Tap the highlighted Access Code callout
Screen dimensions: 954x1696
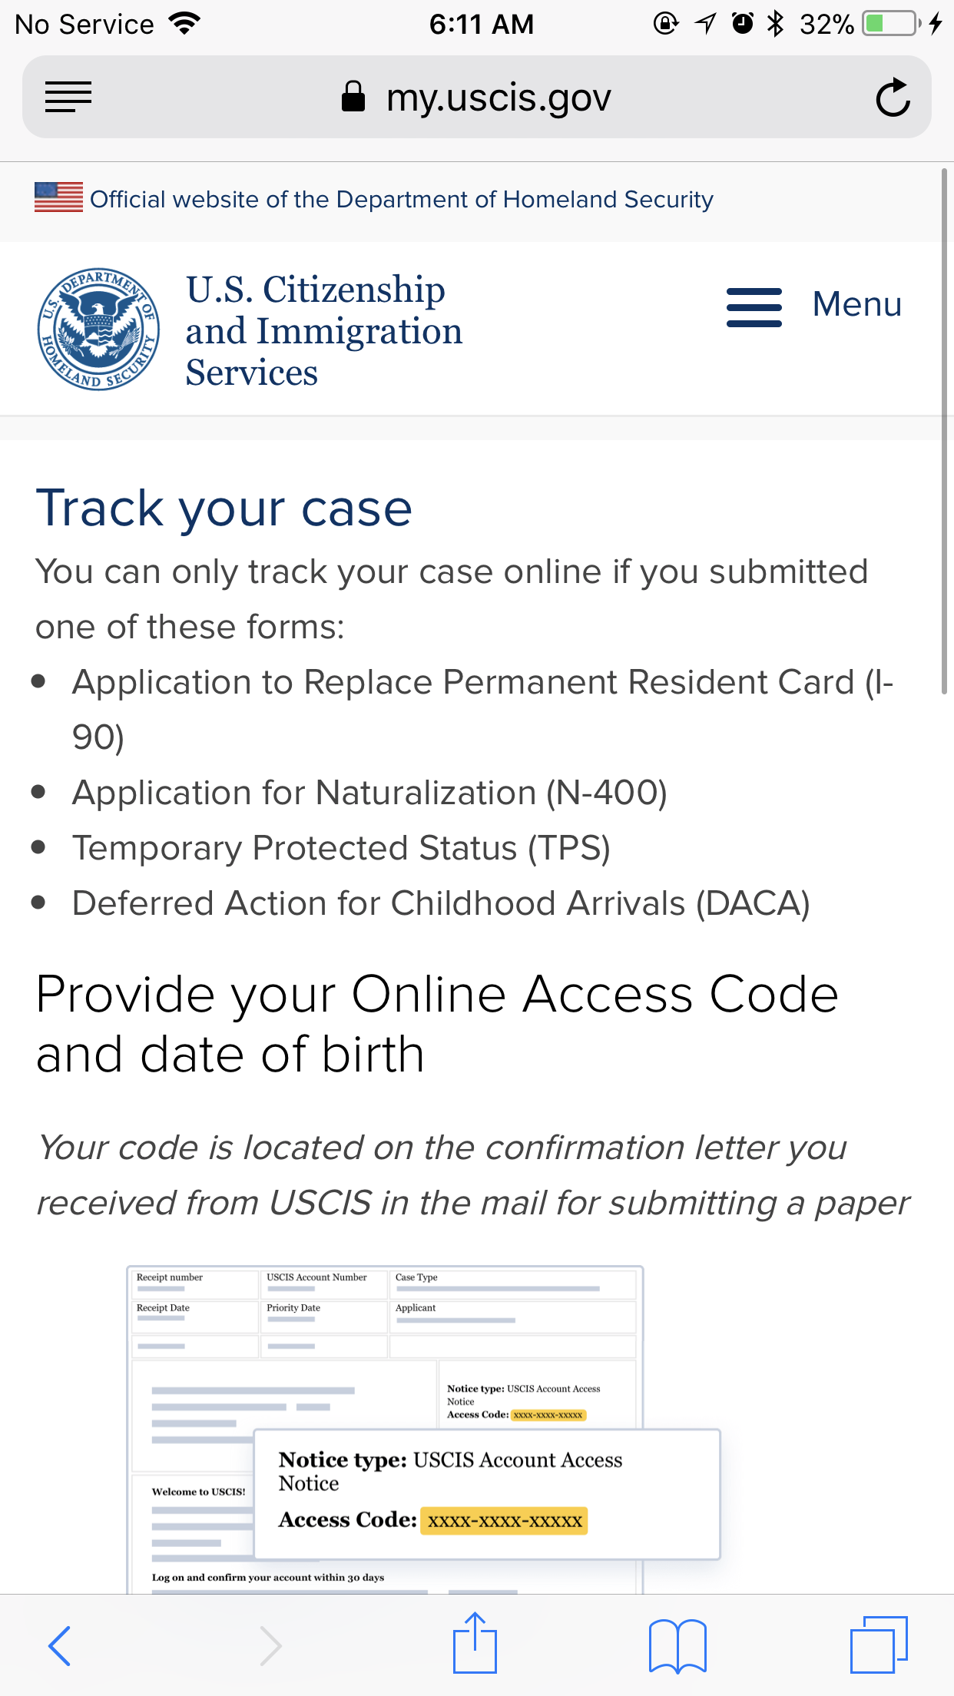point(487,1494)
